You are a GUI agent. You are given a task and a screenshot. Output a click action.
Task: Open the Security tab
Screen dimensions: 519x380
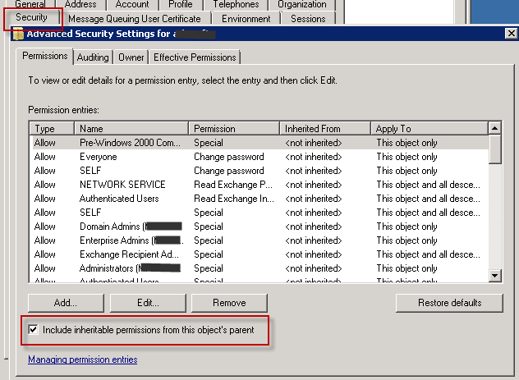tap(32, 17)
